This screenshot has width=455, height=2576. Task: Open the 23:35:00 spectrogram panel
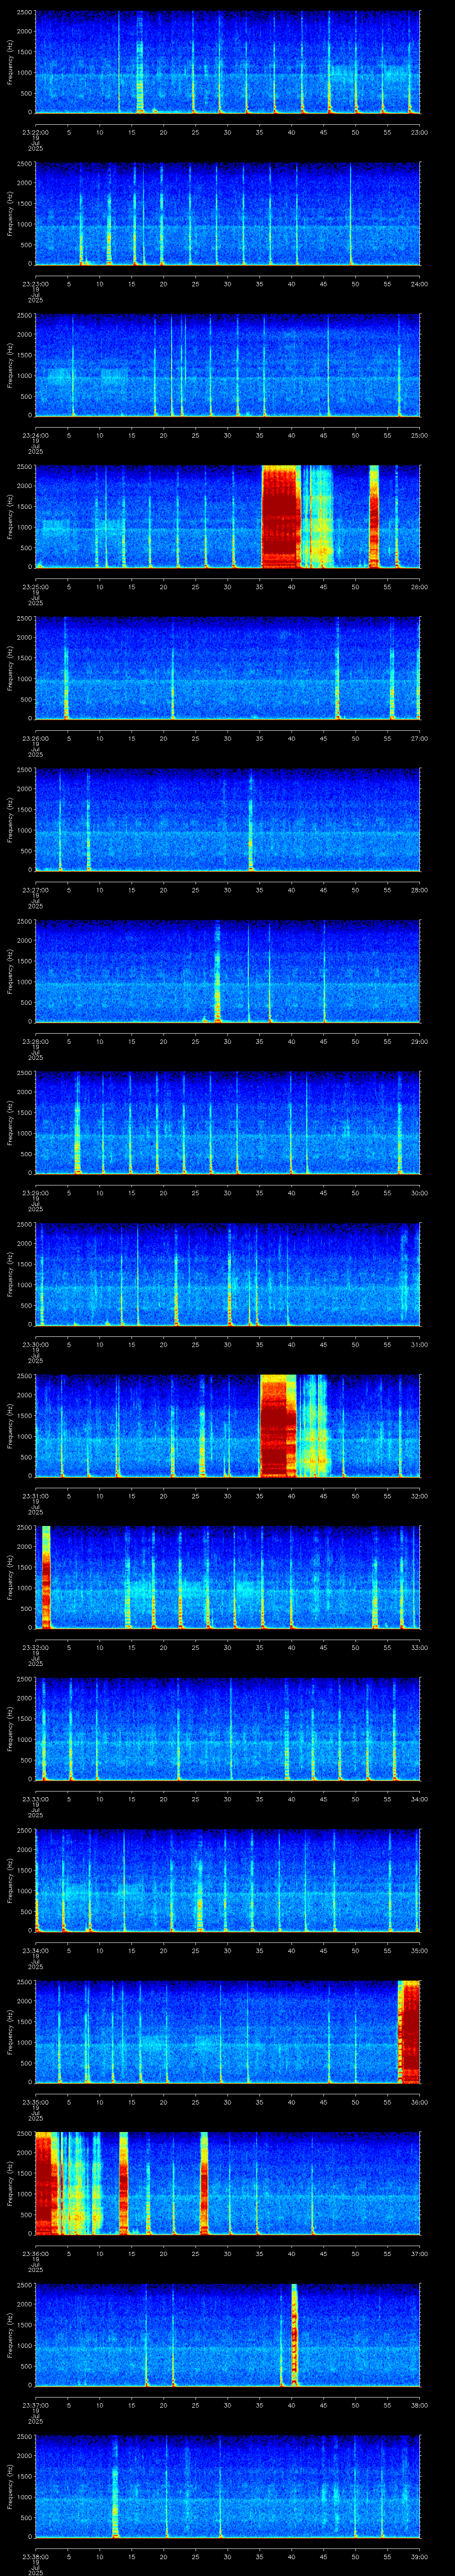coord(227,2032)
